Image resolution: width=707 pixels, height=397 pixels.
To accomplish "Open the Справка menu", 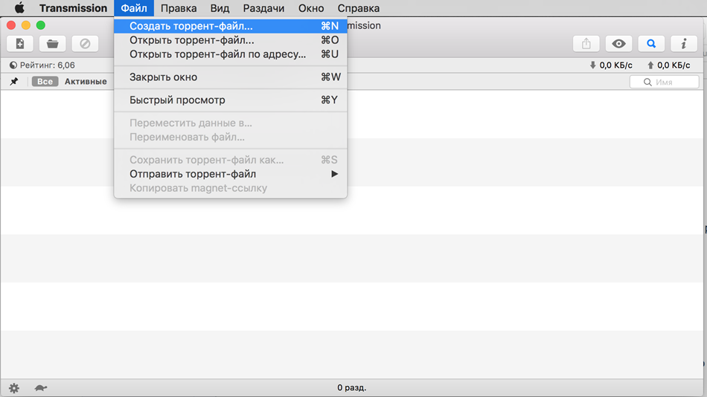I will [359, 8].
